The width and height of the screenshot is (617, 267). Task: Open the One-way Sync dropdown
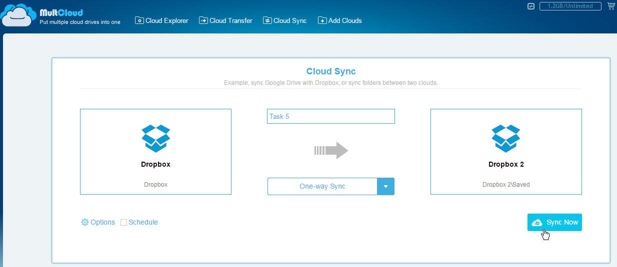point(330,186)
